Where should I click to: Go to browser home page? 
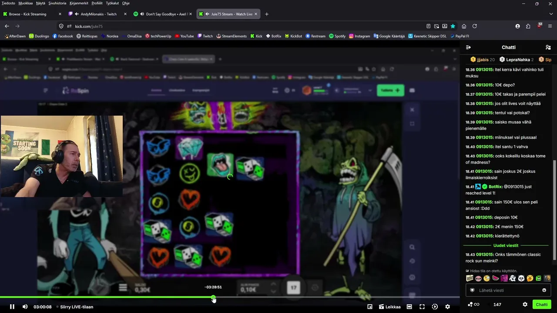pos(464,26)
